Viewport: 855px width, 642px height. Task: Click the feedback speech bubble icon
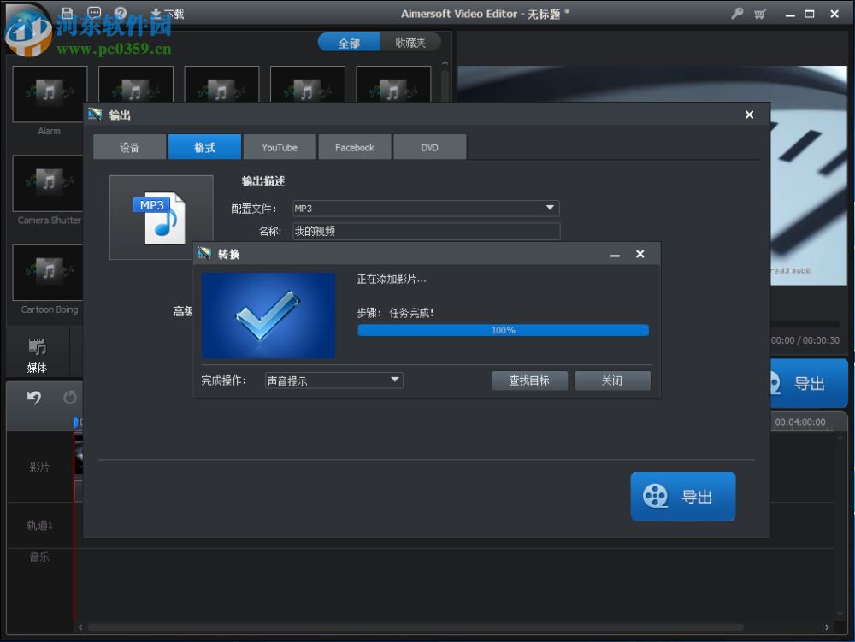click(x=94, y=10)
